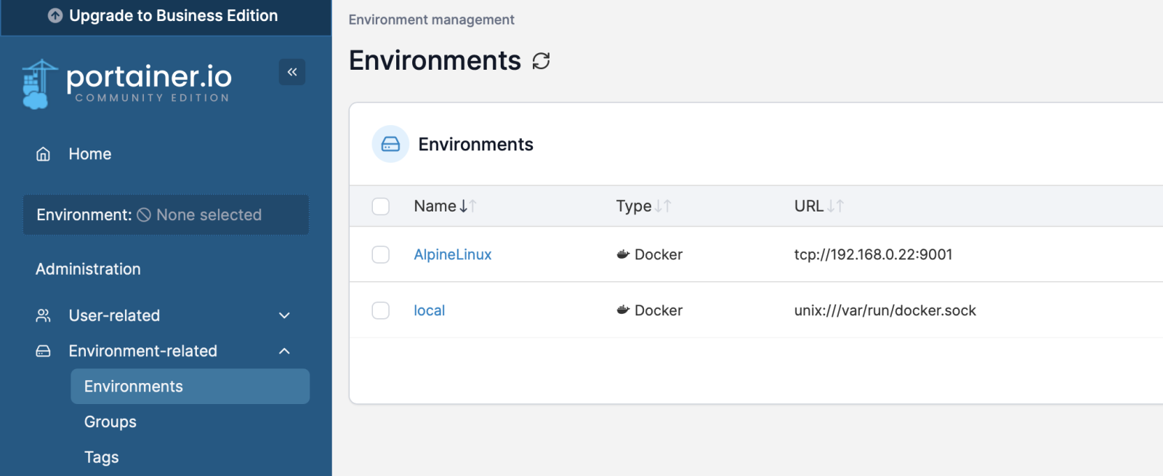1163x476 pixels.
Task: Open the AlpineLinux environment link
Action: (452, 254)
